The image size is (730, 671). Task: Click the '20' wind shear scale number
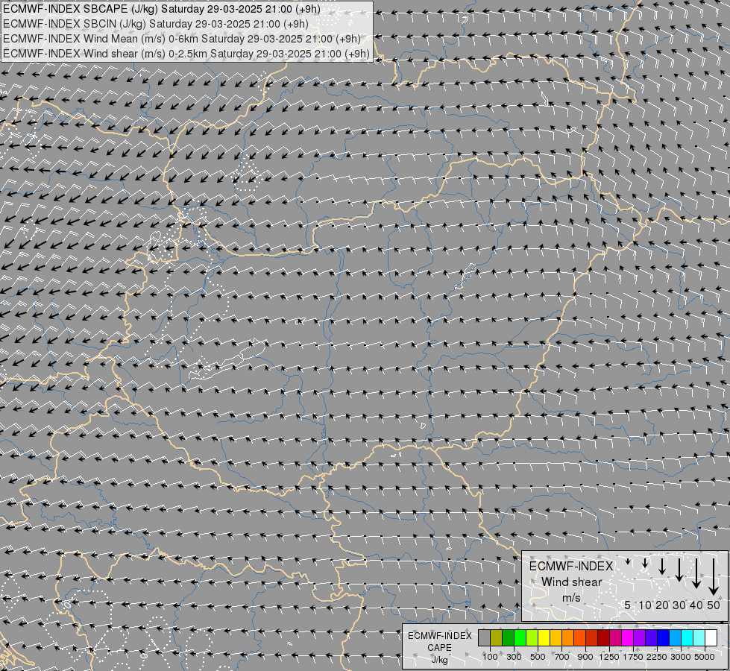coord(662,605)
